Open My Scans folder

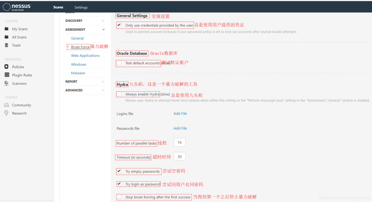(20, 29)
